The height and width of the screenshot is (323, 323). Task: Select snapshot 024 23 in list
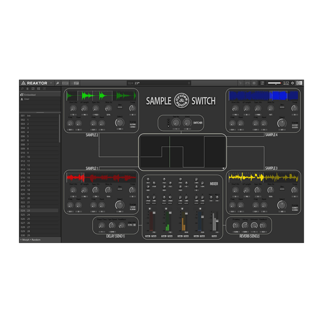39,211
